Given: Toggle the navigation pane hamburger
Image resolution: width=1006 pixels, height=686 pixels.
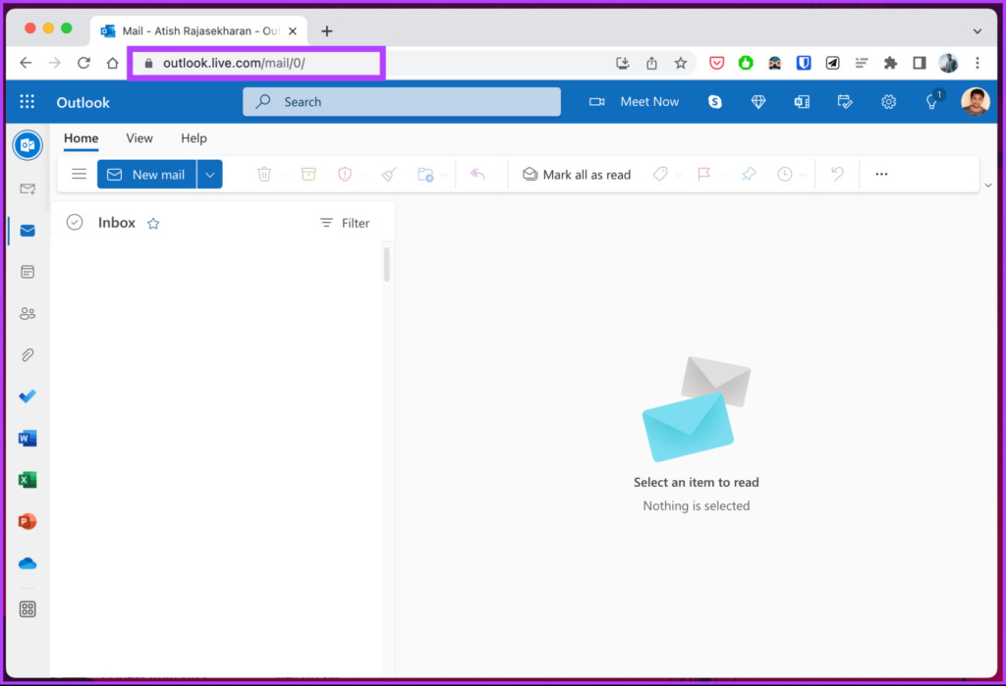Looking at the screenshot, I should click(79, 175).
